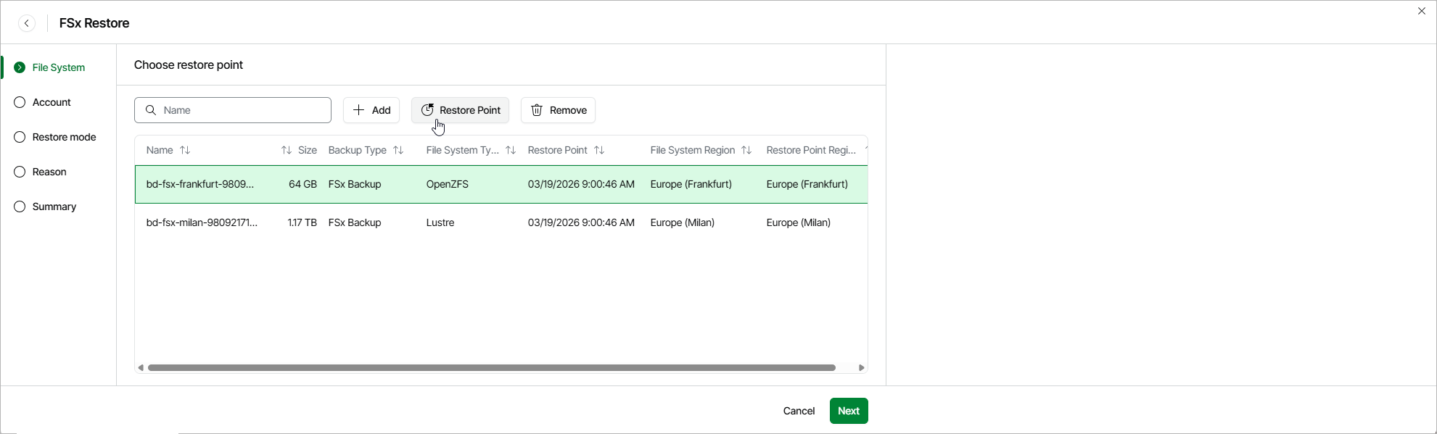Sort by File System Region arrows
Image resolution: width=1437 pixels, height=434 pixels.
click(x=746, y=150)
